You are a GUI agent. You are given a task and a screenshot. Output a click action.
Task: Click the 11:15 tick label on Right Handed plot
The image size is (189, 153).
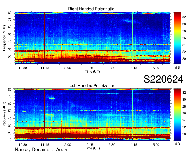[45, 68]
